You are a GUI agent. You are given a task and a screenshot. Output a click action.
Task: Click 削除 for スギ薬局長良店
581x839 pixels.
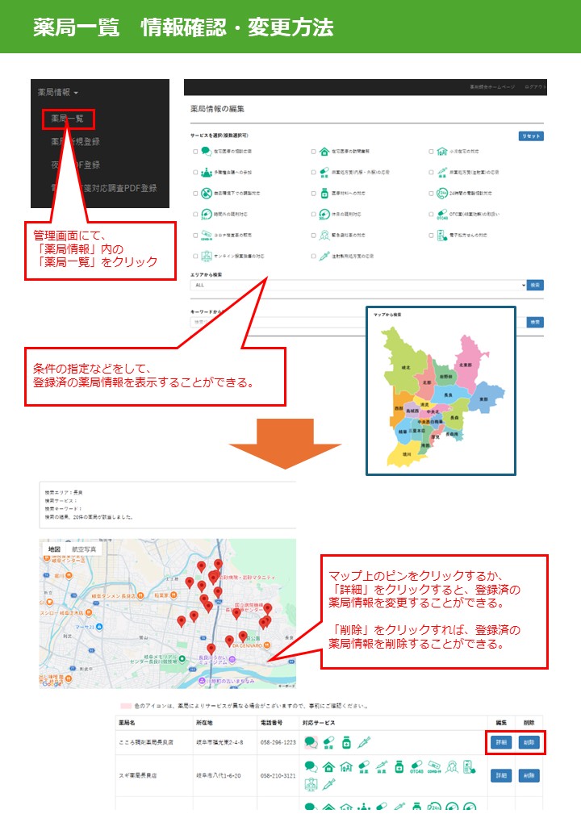coord(529,775)
